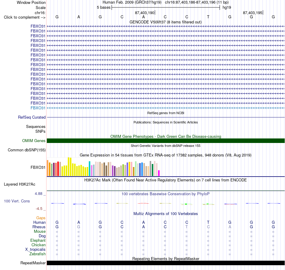Viewport: 285px width, 270px height.
Task: Select the dark green OMIM gene bar
Action: [x=166, y=141]
